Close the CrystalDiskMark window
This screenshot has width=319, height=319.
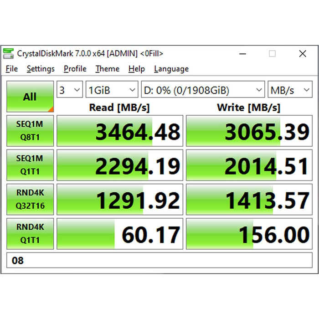[303, 54]
